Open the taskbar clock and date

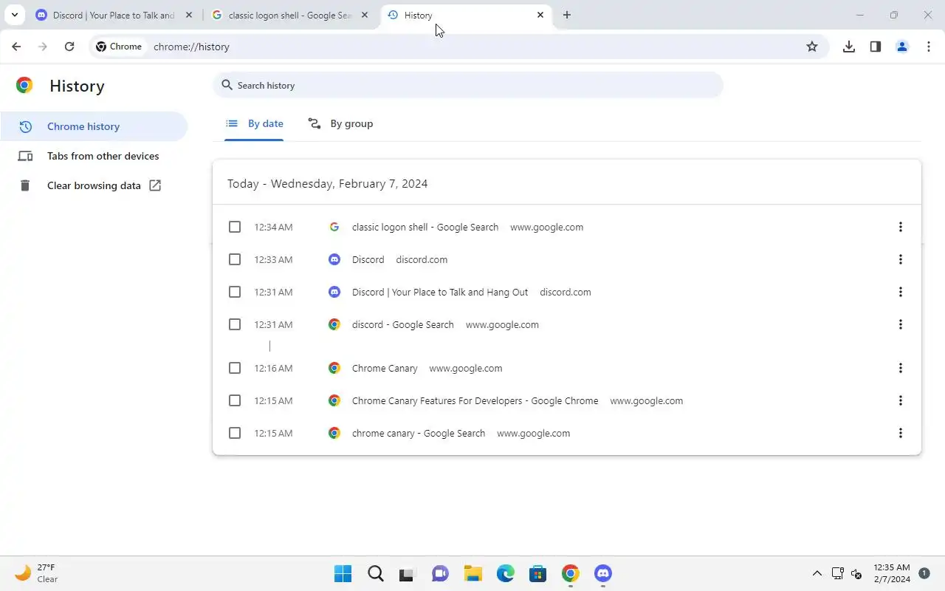pyautogui.click(x=892, y=573)
